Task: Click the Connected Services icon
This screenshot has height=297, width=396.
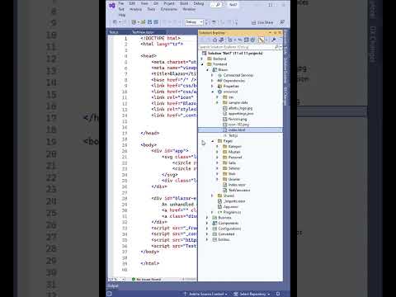Action: [219, 75]
